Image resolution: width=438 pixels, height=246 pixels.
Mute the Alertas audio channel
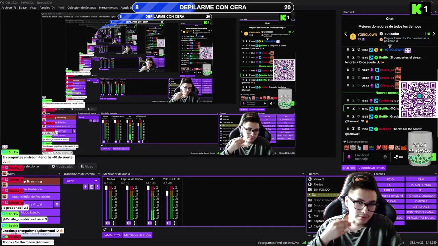[107, 223]
